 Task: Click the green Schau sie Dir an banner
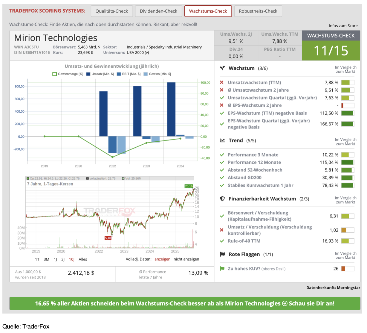coord(185,303)
